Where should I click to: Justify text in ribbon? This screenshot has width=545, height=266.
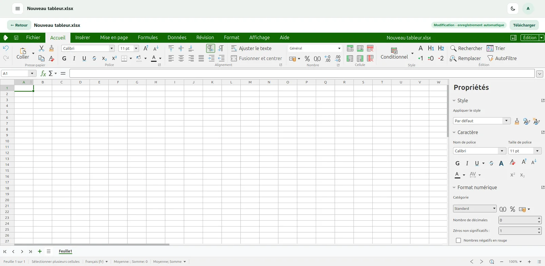tap(201, 58)
